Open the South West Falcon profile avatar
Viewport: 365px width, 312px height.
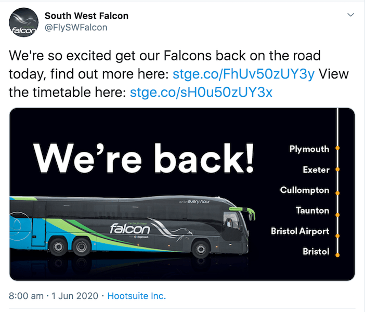coord(23,23)
